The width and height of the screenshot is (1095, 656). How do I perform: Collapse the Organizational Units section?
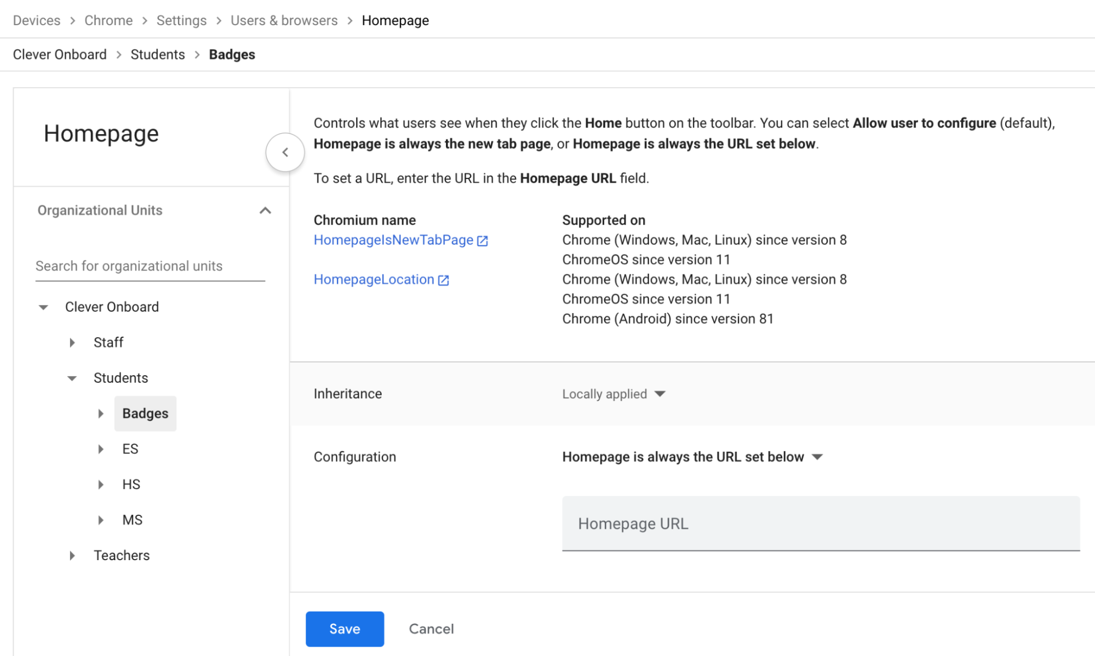point(266,210)
